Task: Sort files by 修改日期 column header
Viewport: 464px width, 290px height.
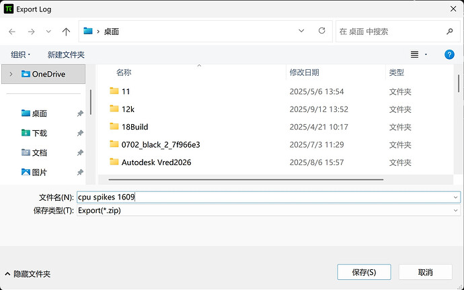Action: (304, 72)
